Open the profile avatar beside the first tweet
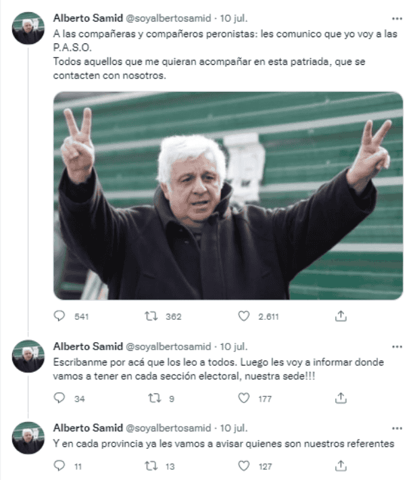 [x=28, y=28]
